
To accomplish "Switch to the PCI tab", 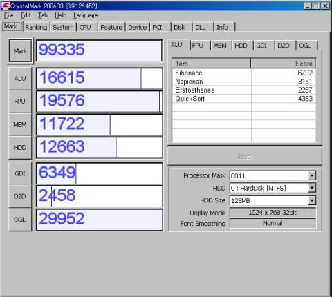I will 160,27.
